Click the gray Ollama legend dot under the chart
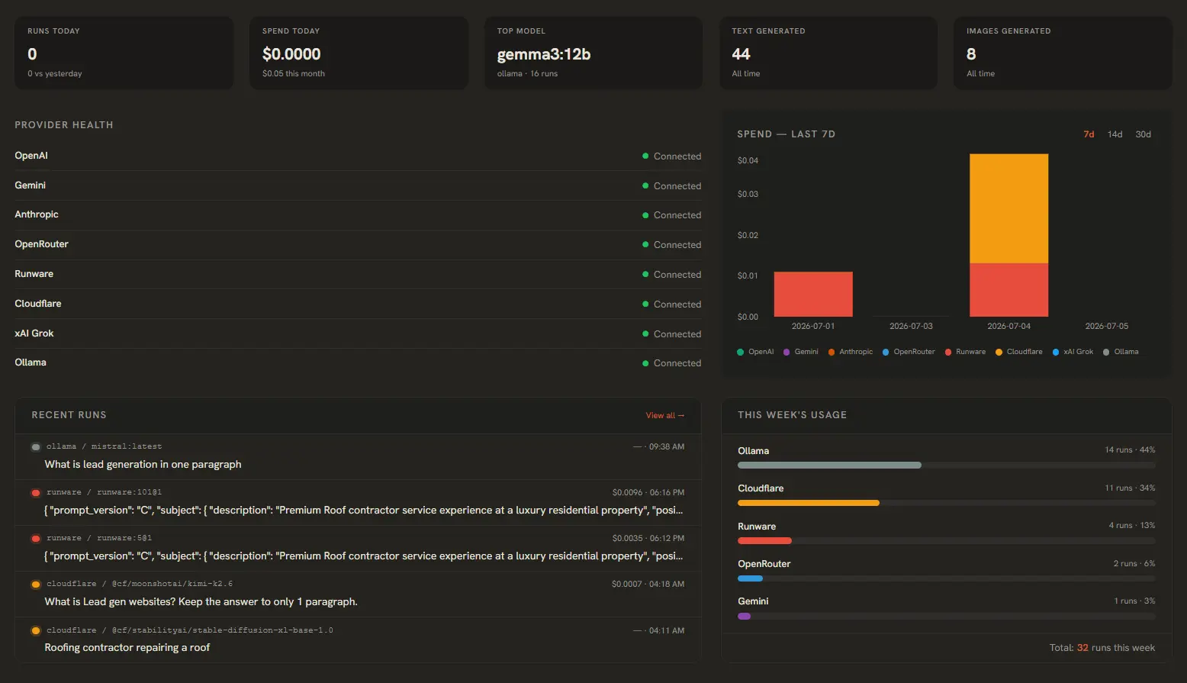Screen dimensions: 1187x683 tap(1106, 352)
